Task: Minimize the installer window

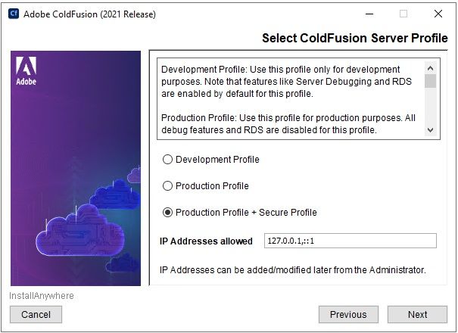Action: click(x=369, y=14)
